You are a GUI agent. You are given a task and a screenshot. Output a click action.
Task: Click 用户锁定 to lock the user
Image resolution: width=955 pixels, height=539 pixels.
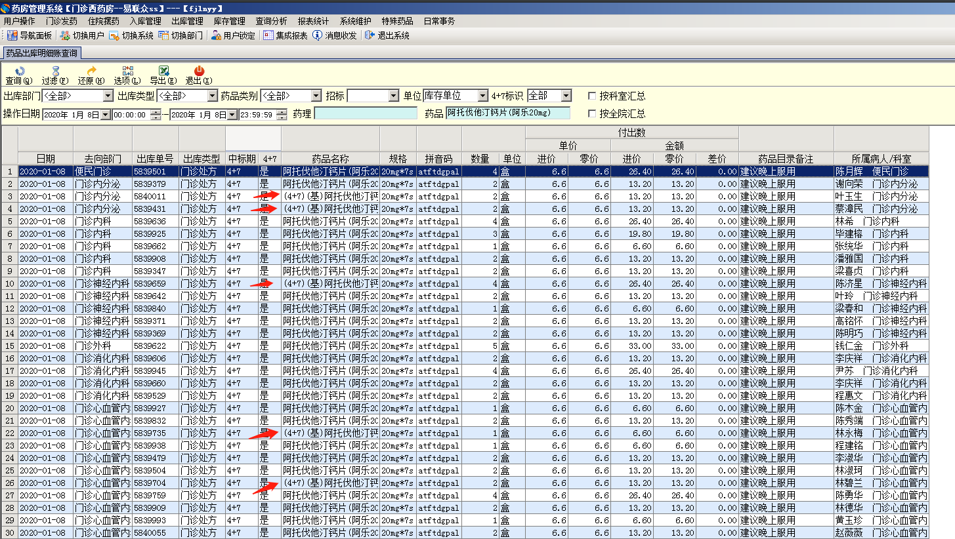coord(233,35)
